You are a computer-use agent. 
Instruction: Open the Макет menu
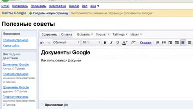point(136,34)
